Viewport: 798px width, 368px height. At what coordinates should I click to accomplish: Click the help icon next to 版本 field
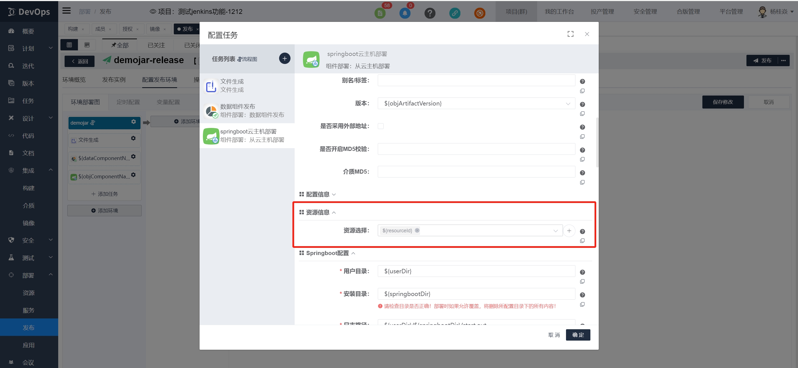pyautogui.click(x=582, y=104)
